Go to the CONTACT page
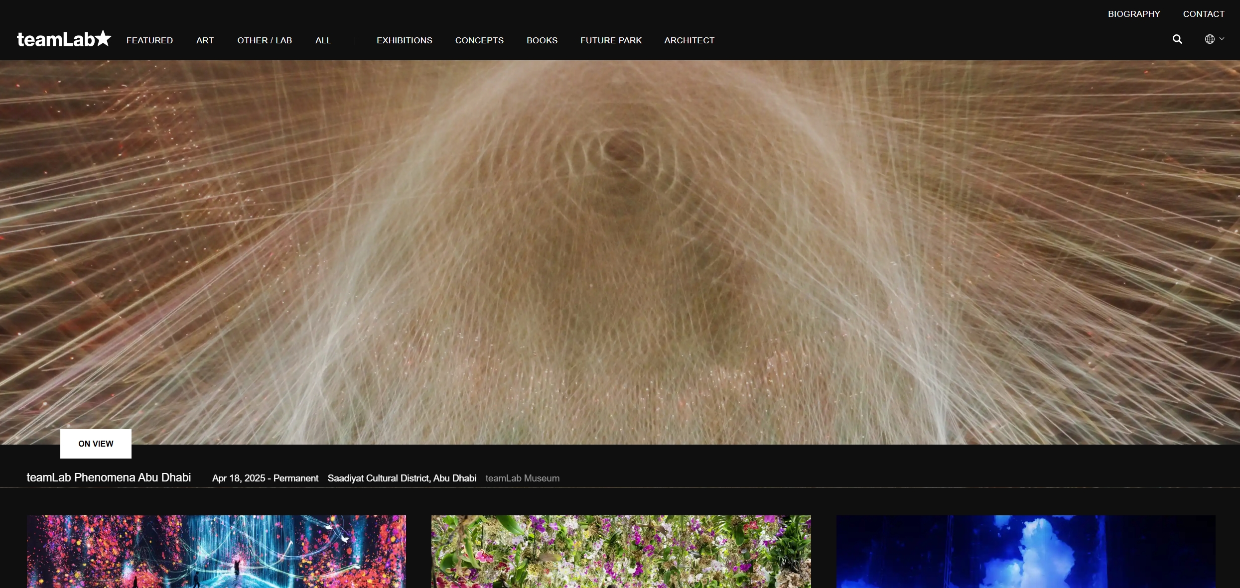The image size is (1240, 588). coord(1204,14)
